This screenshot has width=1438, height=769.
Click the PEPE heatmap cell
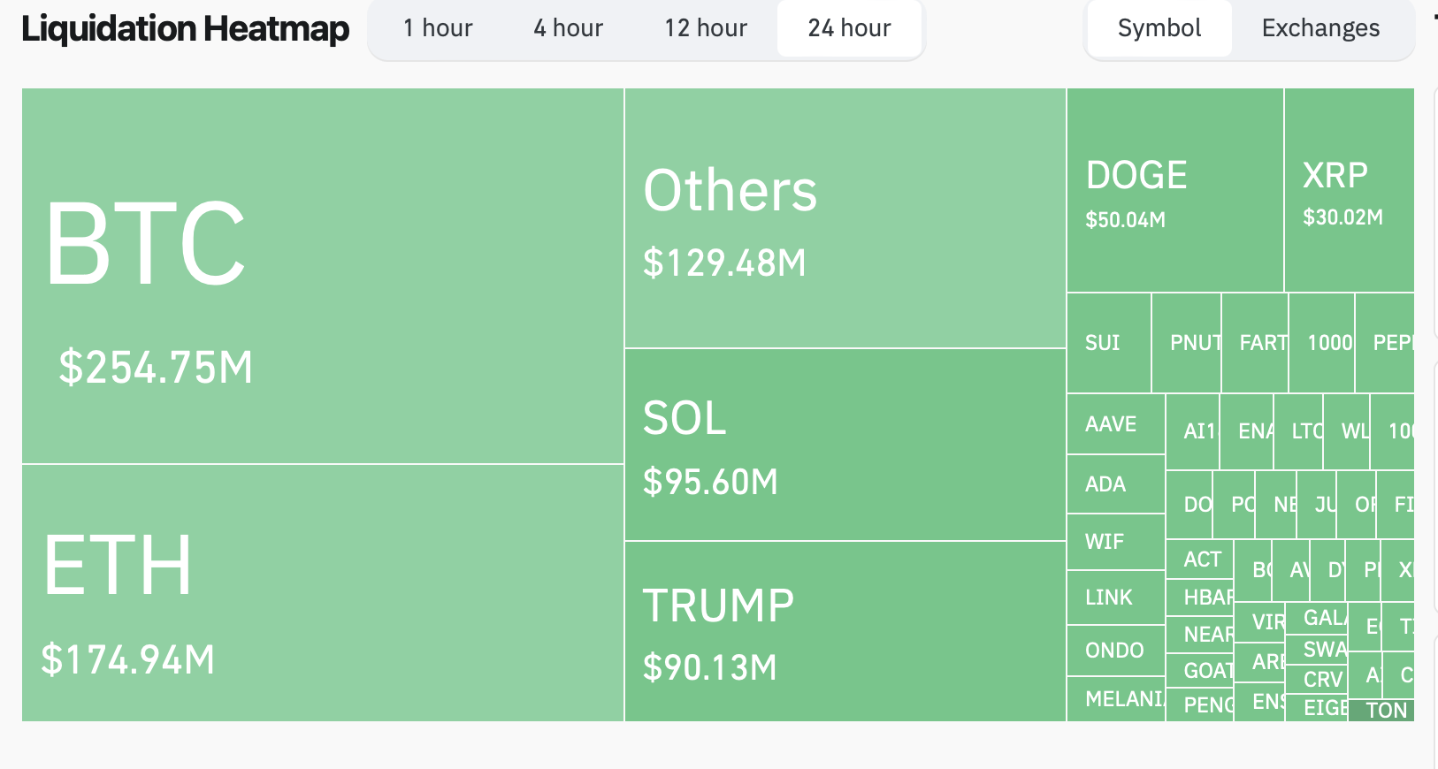point(1385,343)
